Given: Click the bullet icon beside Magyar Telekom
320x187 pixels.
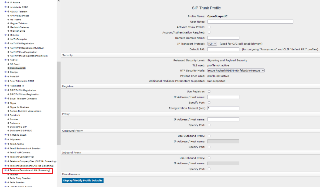Looking at the screenshot, I should [x=8, y=23].
